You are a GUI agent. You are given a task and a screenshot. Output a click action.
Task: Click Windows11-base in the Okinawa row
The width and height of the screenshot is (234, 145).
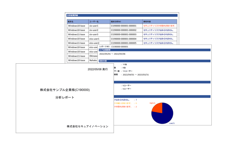click(77, 56)
